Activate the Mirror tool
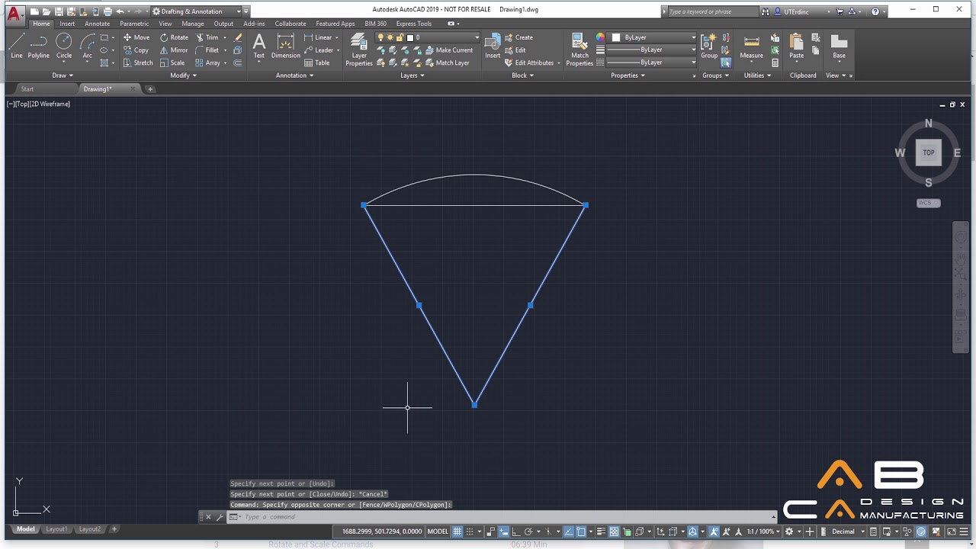This screenshot has width=976, height=549. 174,50
